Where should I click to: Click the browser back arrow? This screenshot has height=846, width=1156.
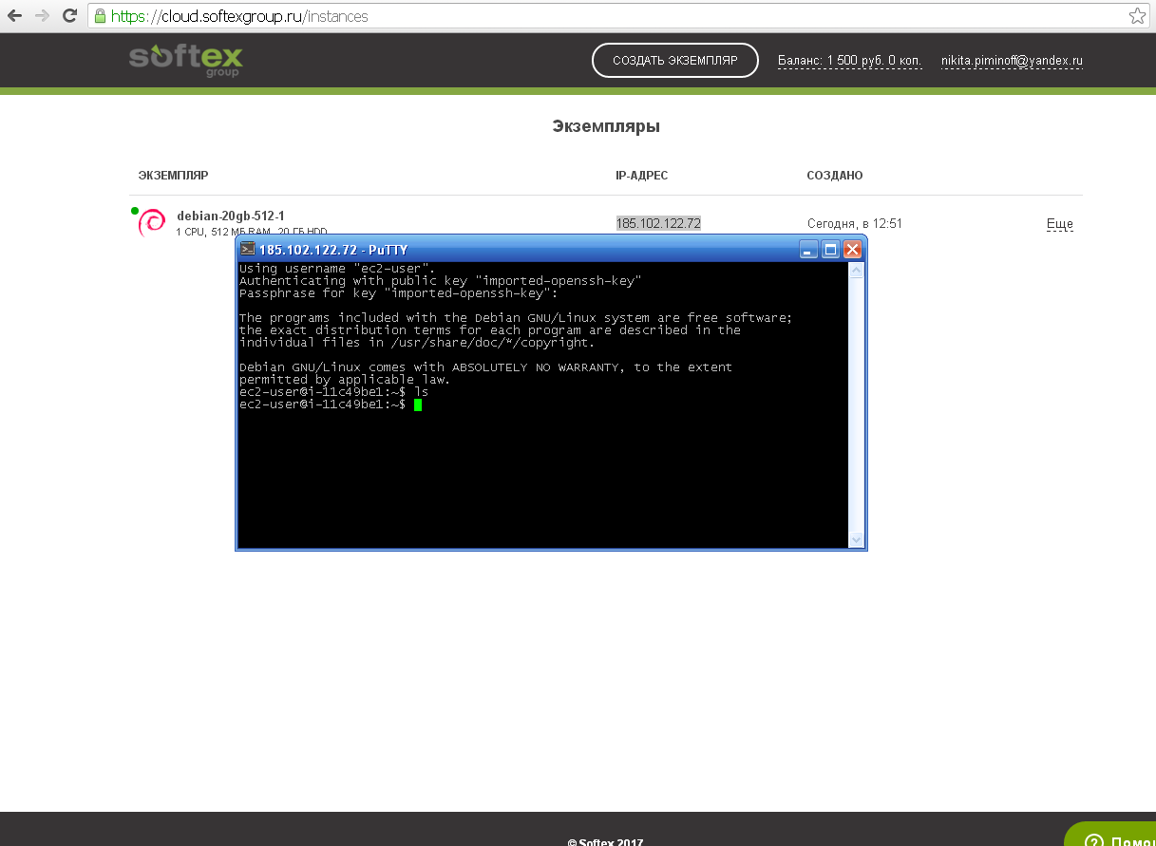[14, 16]
